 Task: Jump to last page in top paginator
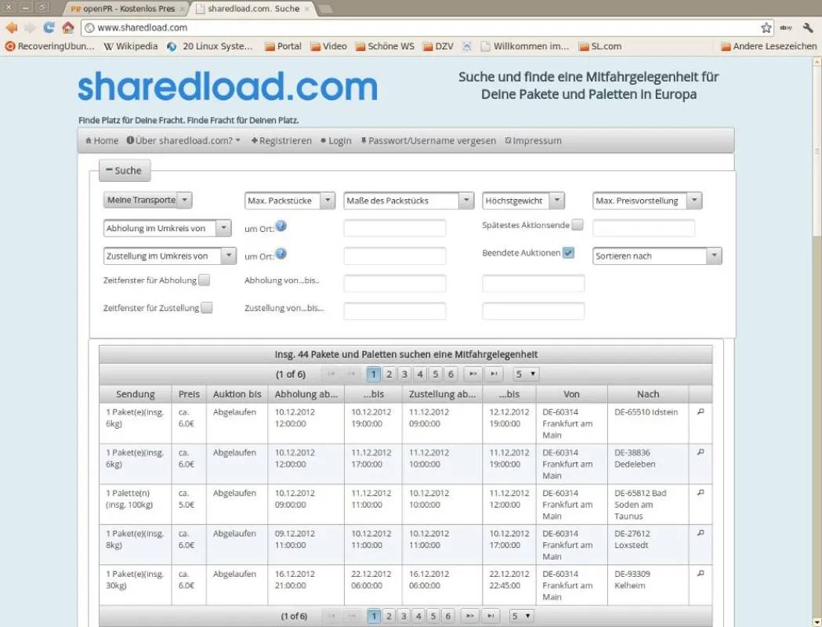click(x=494, y=374)
